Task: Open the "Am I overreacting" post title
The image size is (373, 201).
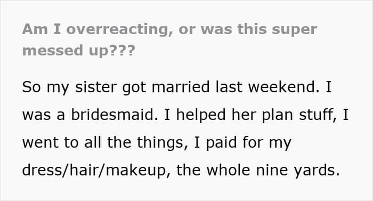Action: [169, 40]
